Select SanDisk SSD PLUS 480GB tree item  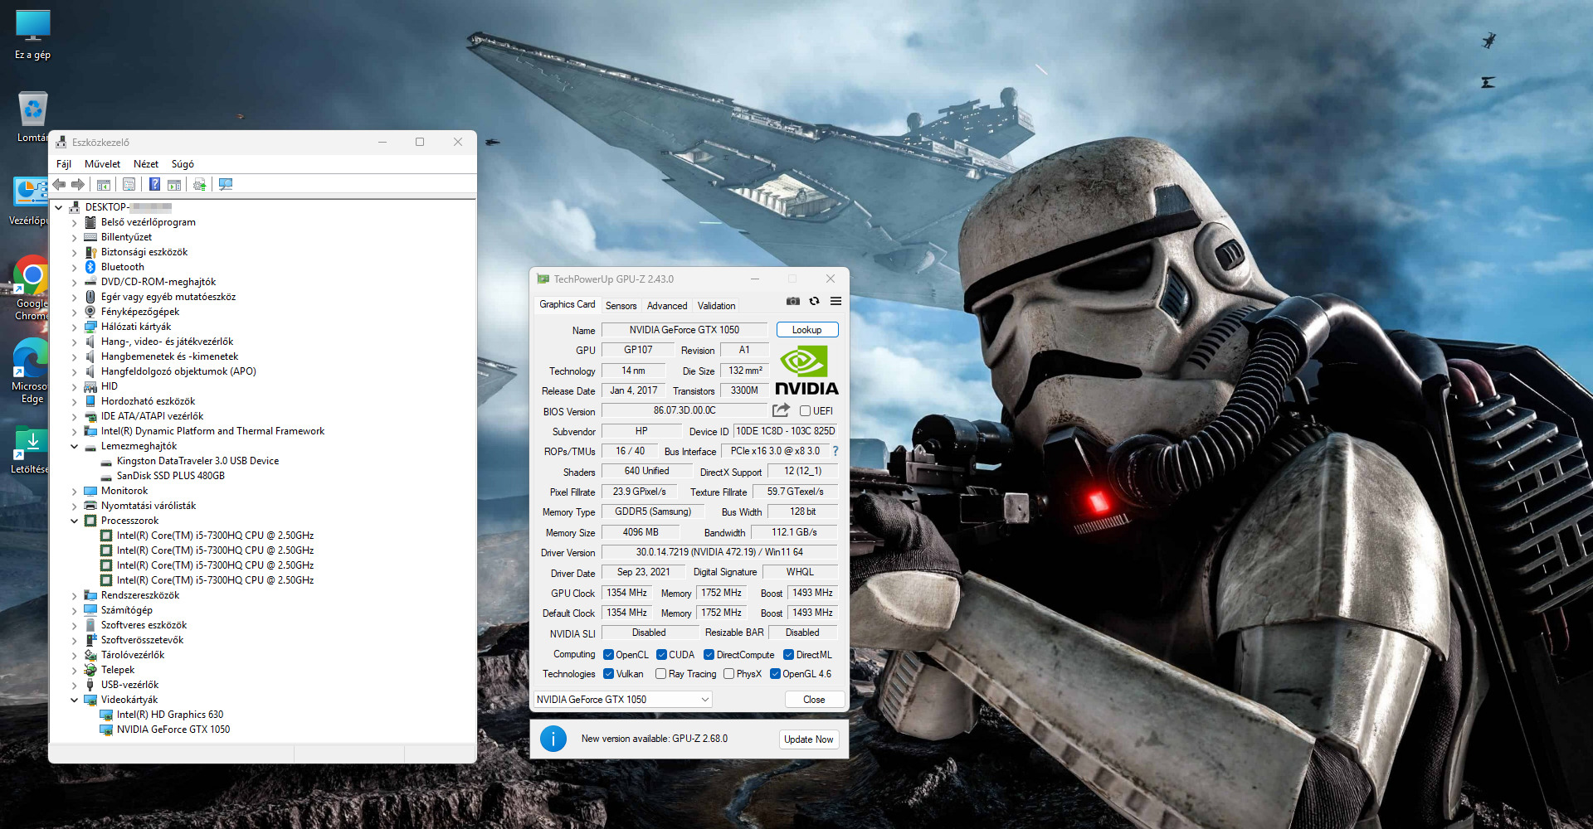pyautogui.click(x=171, y=476)
